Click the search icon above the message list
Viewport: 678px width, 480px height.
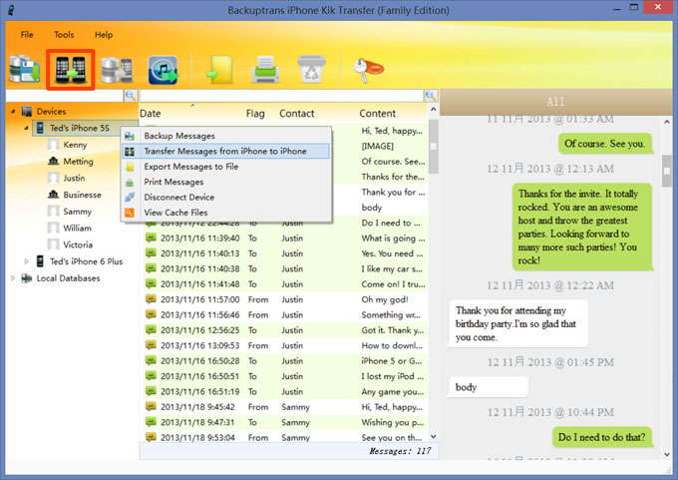[x=431, y=95]
